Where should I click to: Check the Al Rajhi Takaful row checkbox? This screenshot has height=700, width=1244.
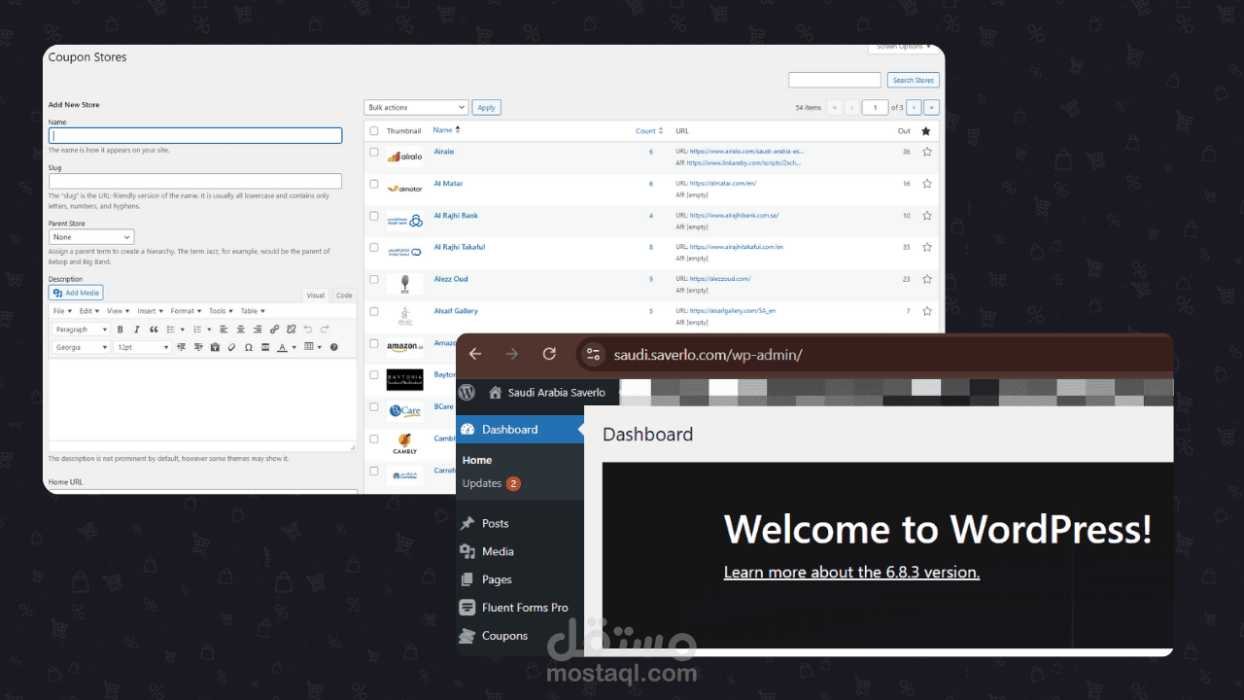click(373, 247)
